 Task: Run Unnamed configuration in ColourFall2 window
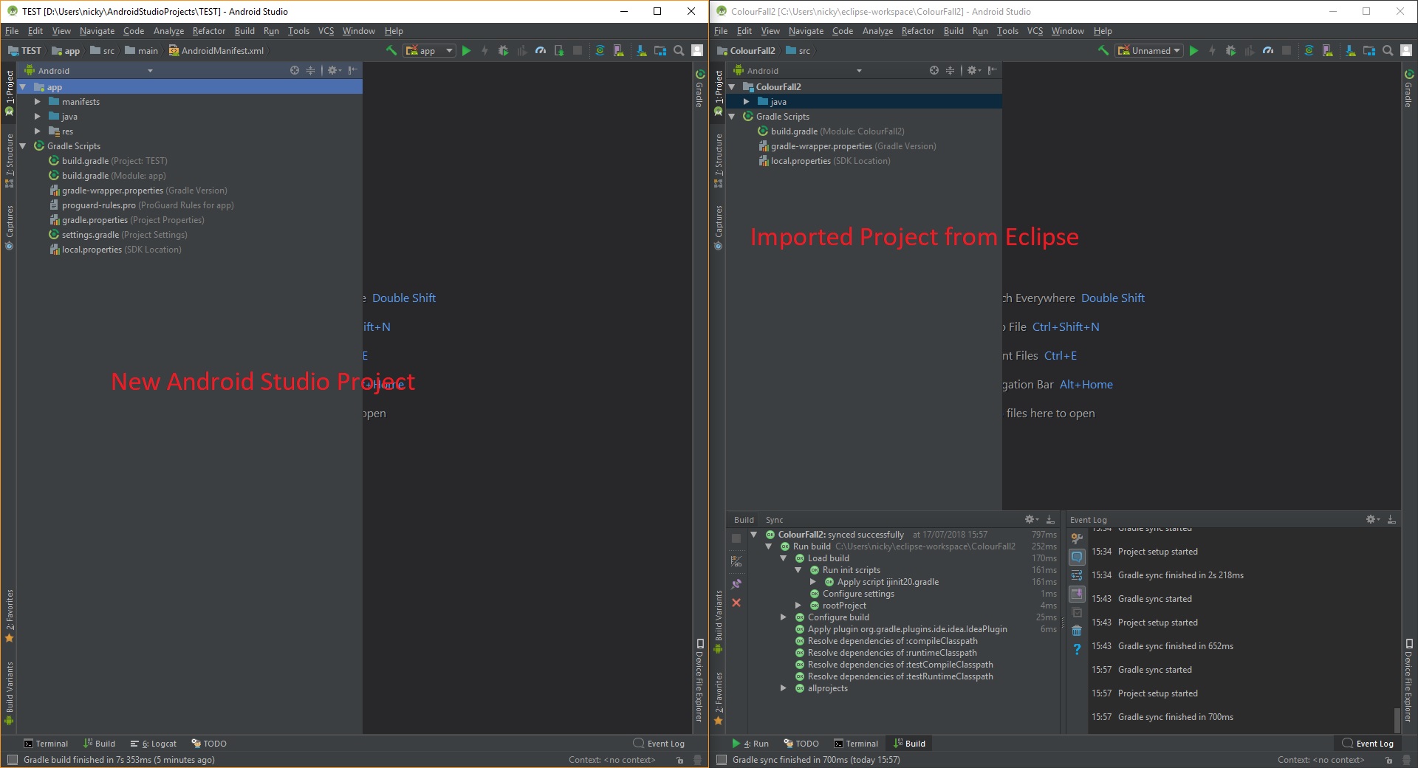1193,50
